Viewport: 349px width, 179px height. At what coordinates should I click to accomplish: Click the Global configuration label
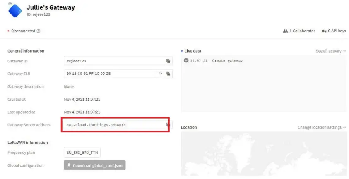pos(26,165)
